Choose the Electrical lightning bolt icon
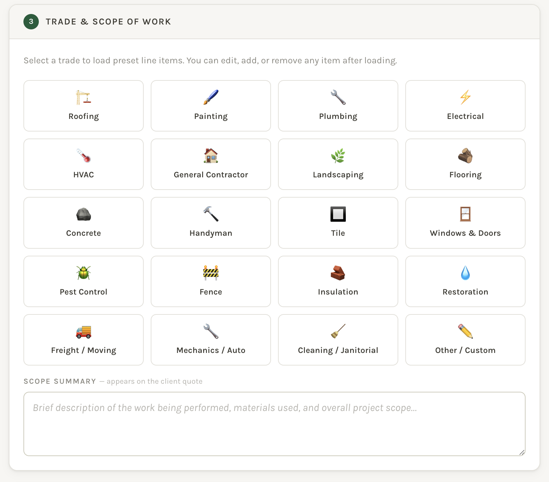The height and width of the screenshot is (482, 549). point(465,98)
